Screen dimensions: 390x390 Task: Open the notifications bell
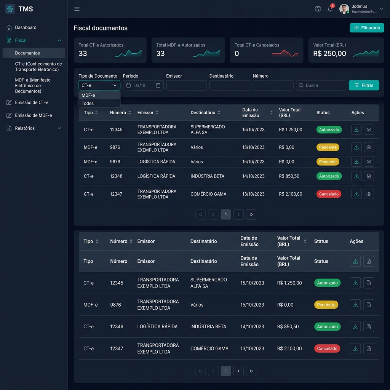[330, 9]
